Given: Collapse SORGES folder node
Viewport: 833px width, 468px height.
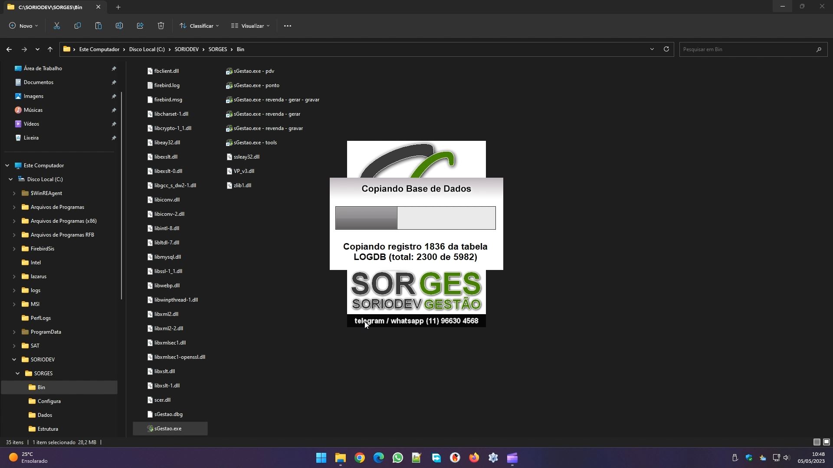Looking at the screenshot, I should (18, 374).
